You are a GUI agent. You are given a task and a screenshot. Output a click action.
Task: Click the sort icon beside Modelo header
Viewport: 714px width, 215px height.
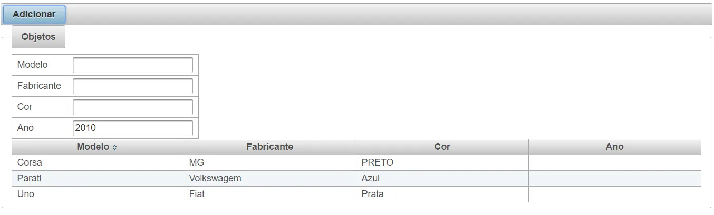(115, 147)
